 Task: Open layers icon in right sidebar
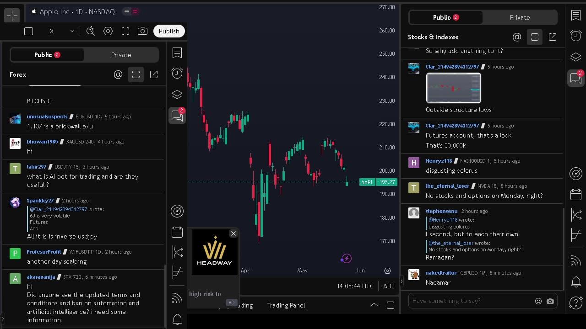[x=576, y=57]
